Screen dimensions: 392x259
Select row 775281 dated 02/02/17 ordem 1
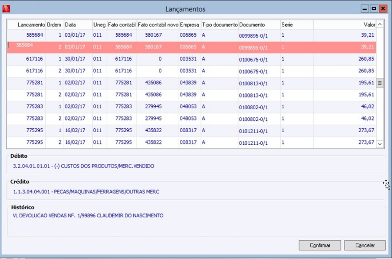192,83
